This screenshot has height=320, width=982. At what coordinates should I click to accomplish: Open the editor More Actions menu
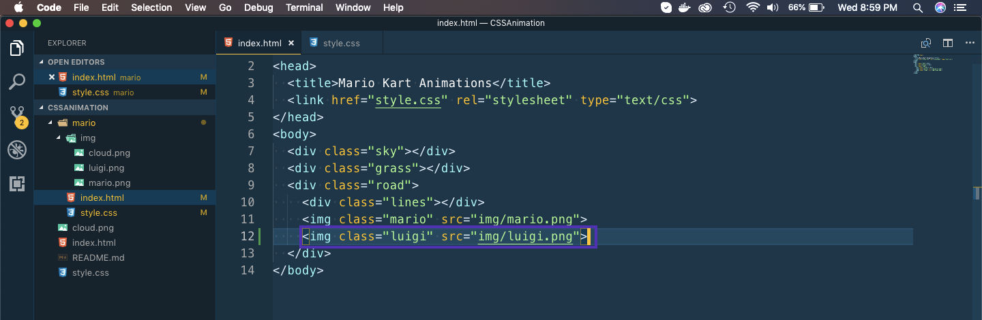click(x=970, y=43)
